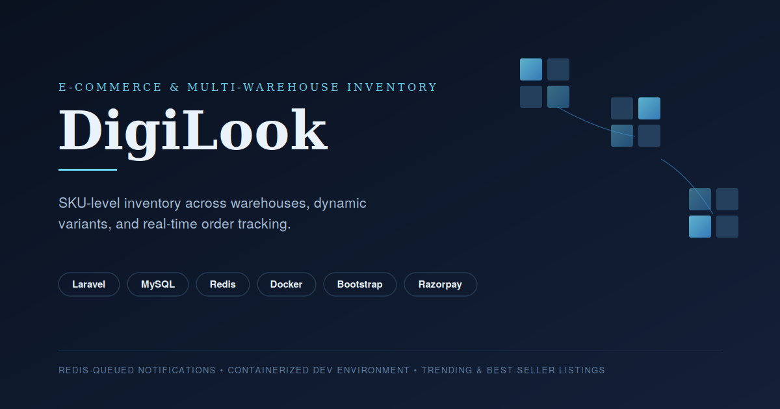Click the top-right dark square of top grid
The height and width of the screenshot is (409, 780).
click(558, 69)
